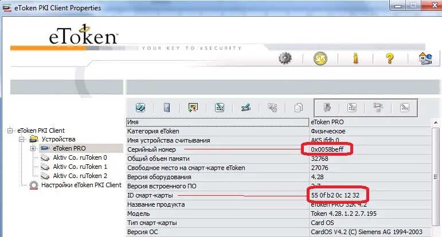Click the Версия оборудования label
The image size is (442, 237).
[x=159, y=177]
